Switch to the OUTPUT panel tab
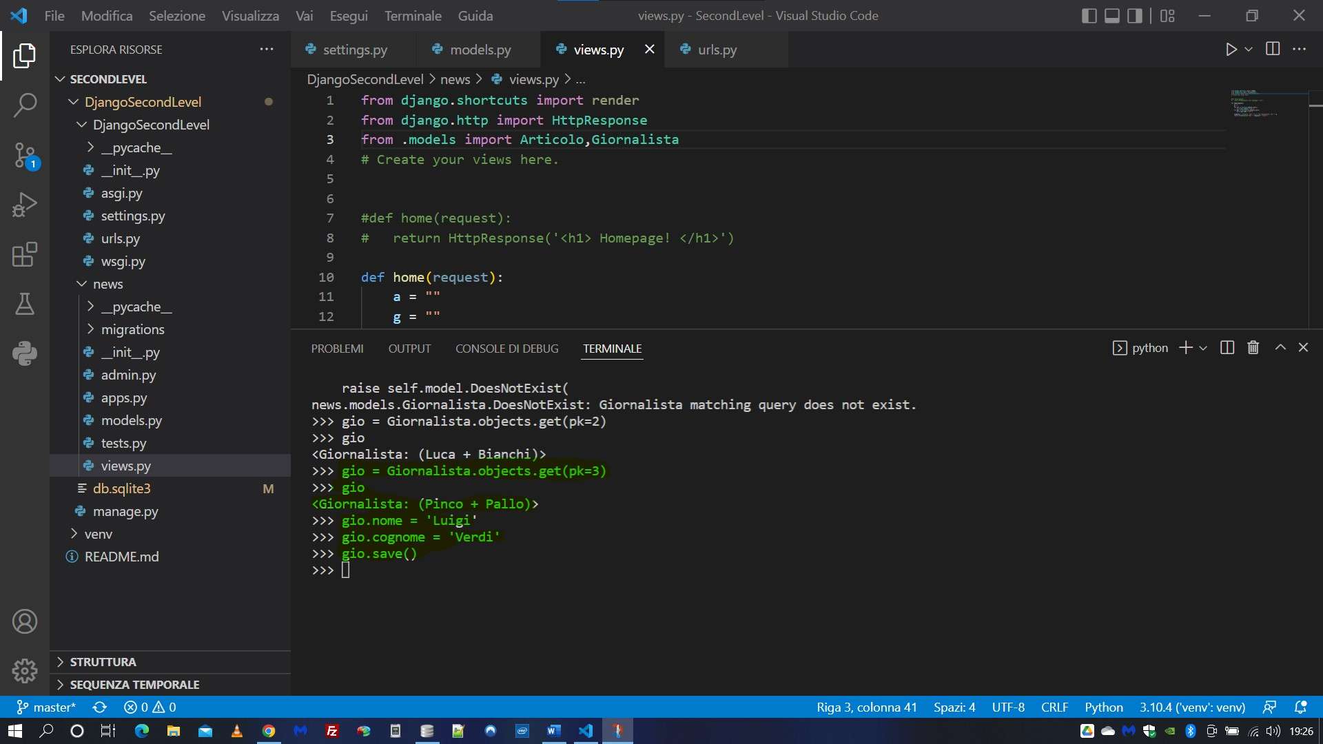 [x=409, y=349]
